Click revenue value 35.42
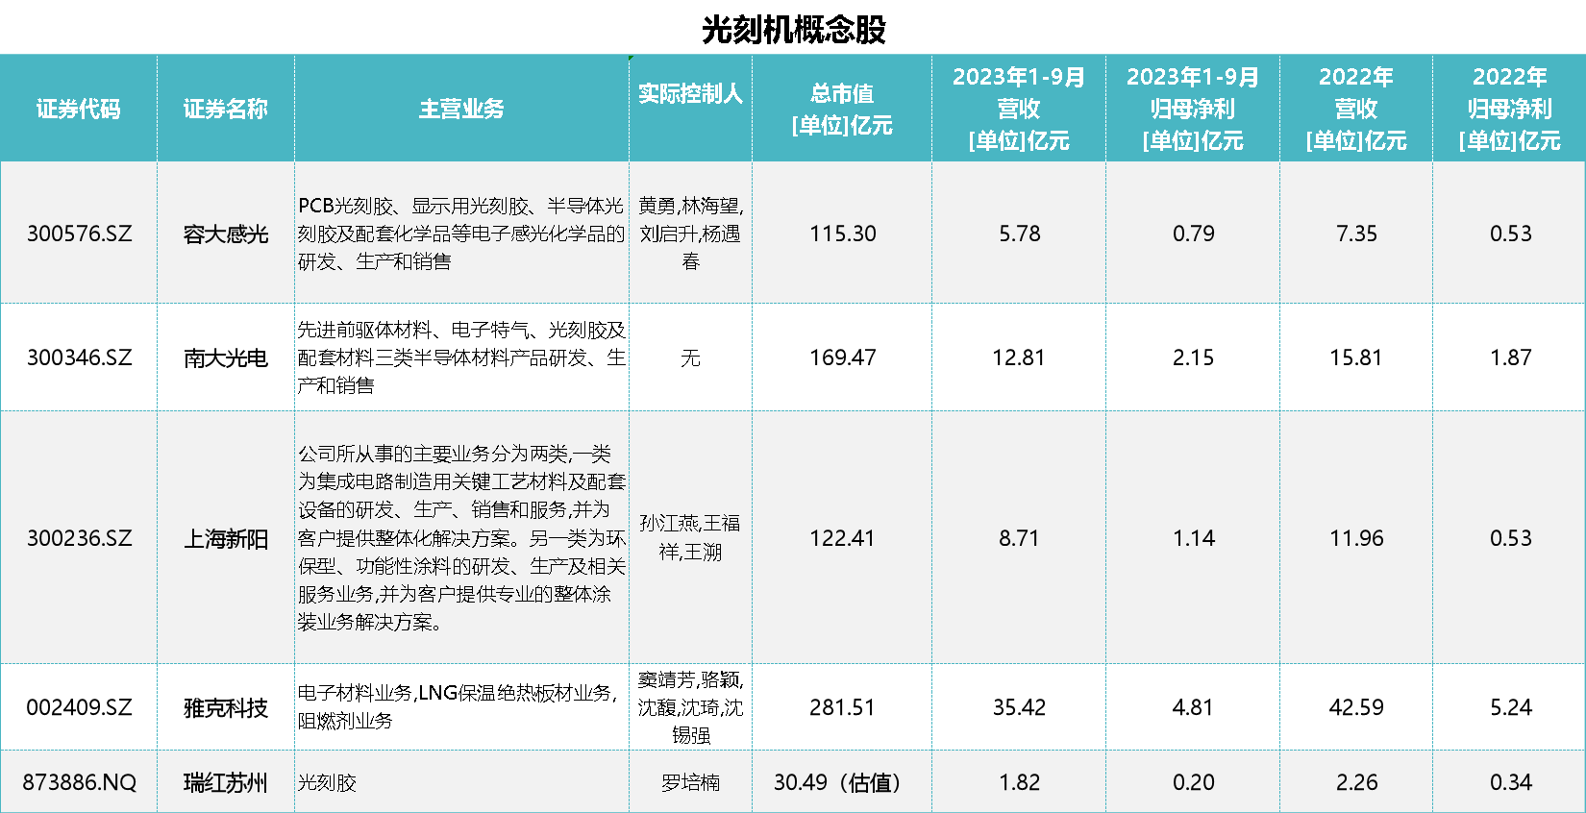The image size is (1586, 813). click(x=1019, y=707)
